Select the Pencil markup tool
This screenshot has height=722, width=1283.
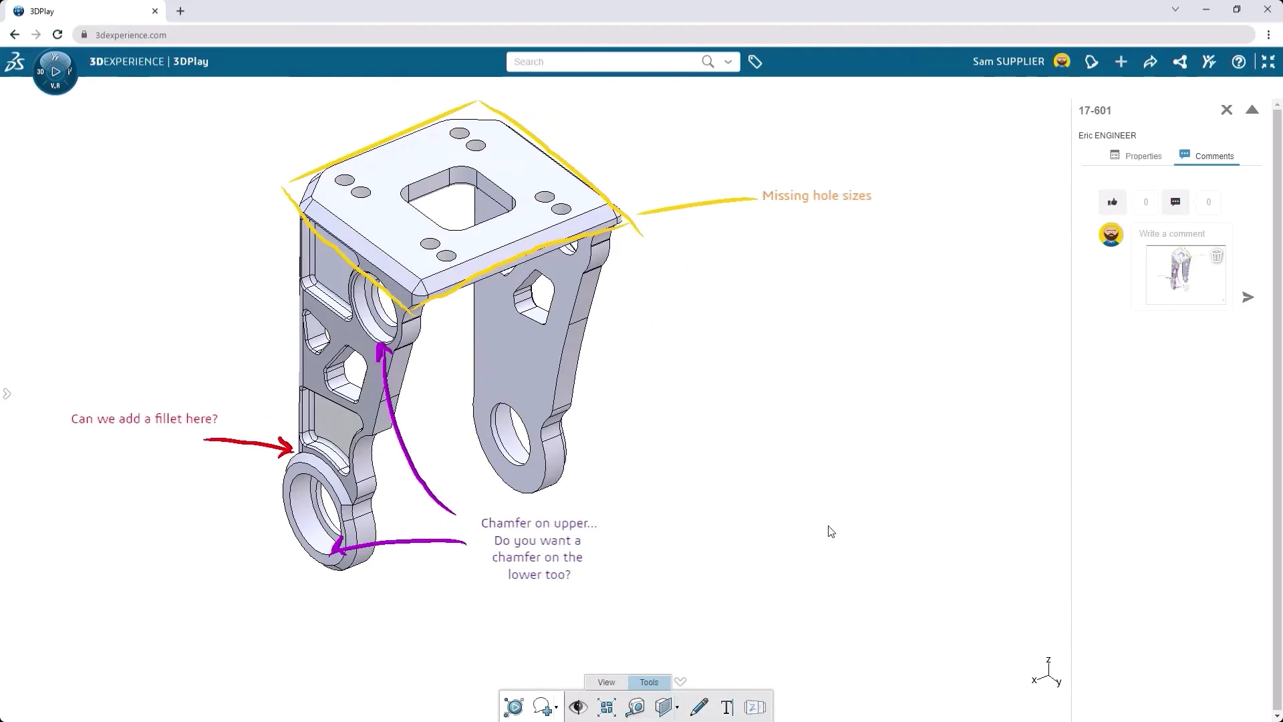[699, 707]
